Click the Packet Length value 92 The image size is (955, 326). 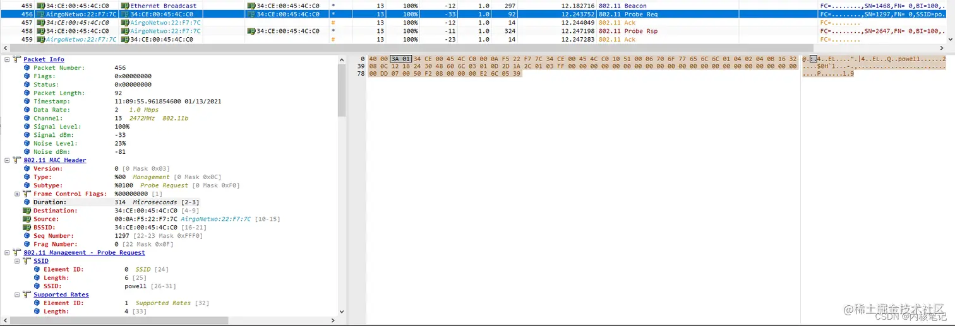point(118,93)
